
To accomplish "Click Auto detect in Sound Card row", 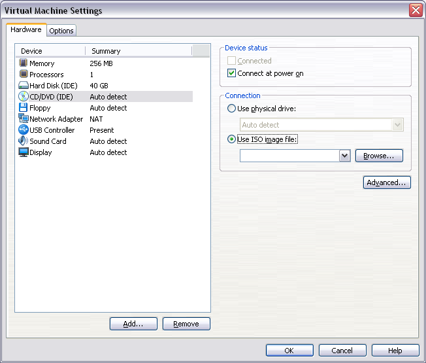I will 108,141.
